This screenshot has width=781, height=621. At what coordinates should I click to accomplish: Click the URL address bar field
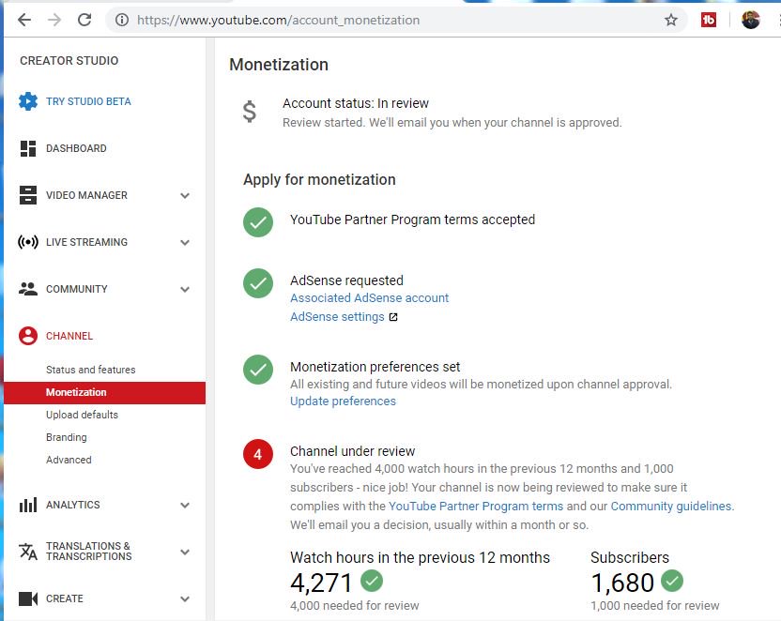396,20
